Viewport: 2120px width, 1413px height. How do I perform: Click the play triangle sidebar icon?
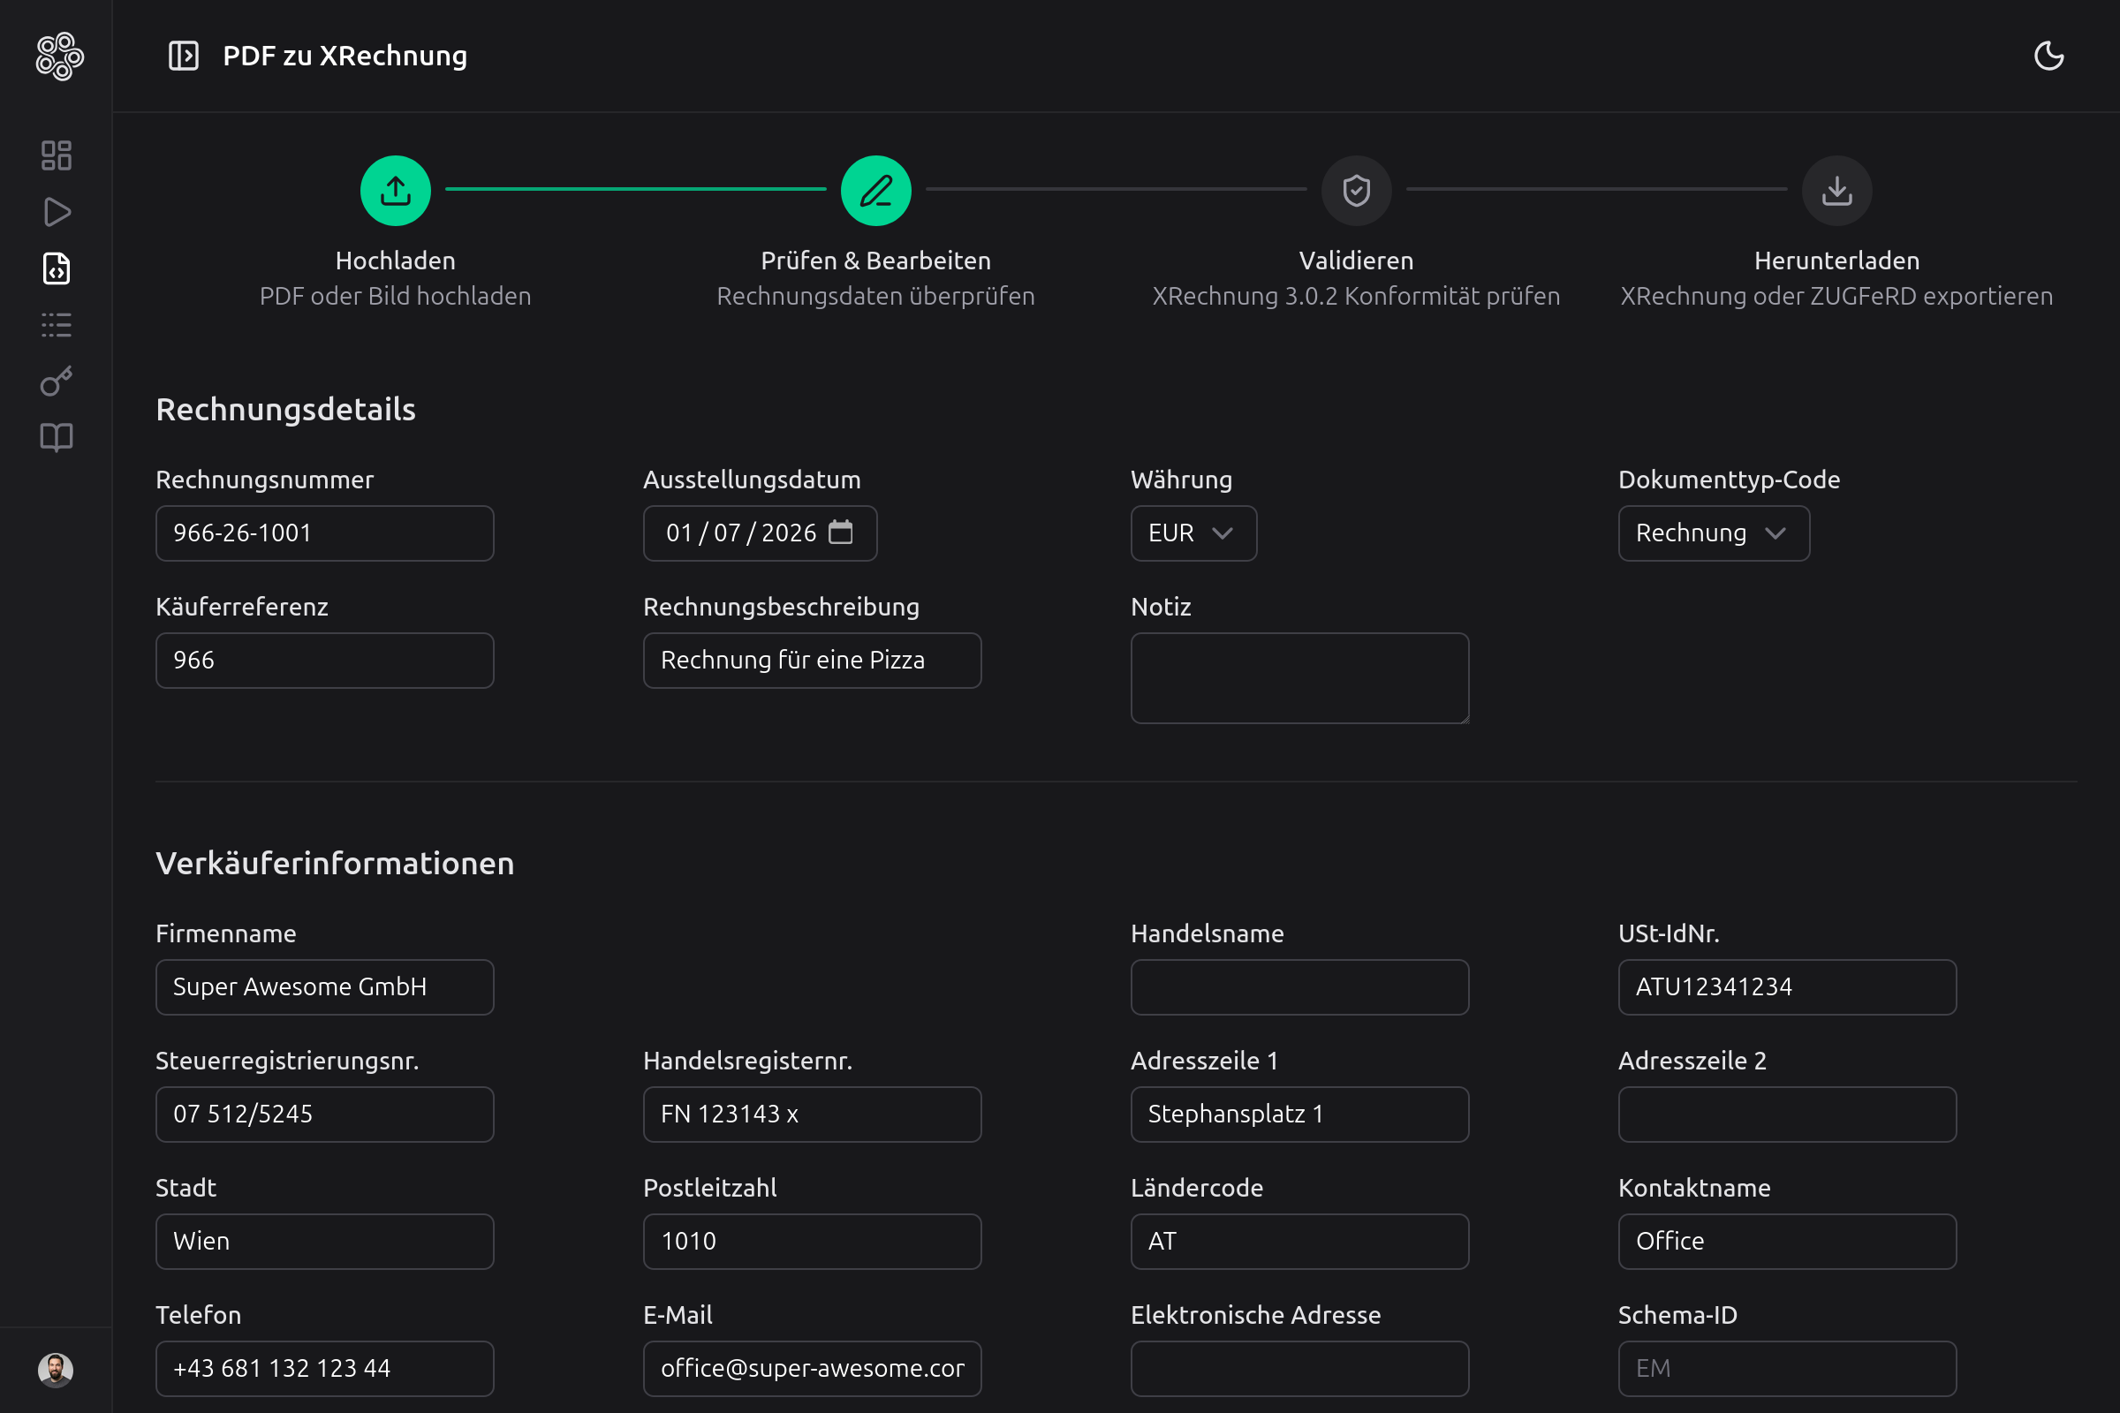click(x=56, y=212)
